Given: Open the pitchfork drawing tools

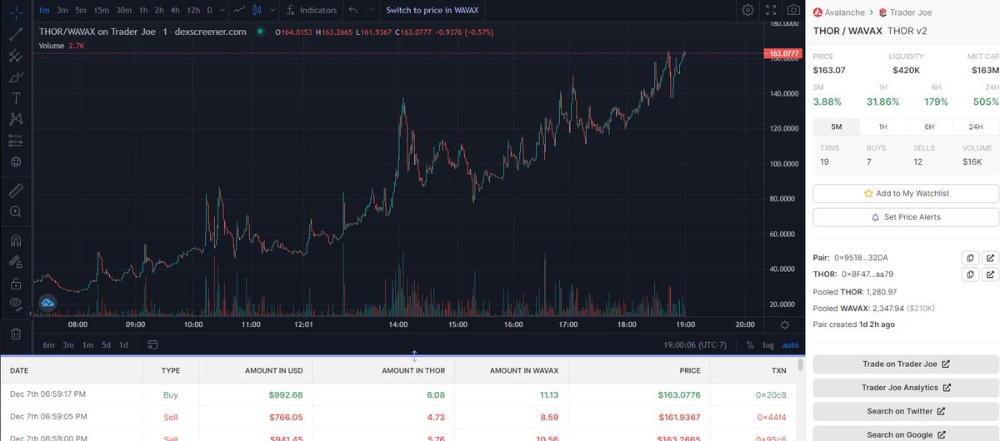Looking at the screenshot, I should (16, 56).
